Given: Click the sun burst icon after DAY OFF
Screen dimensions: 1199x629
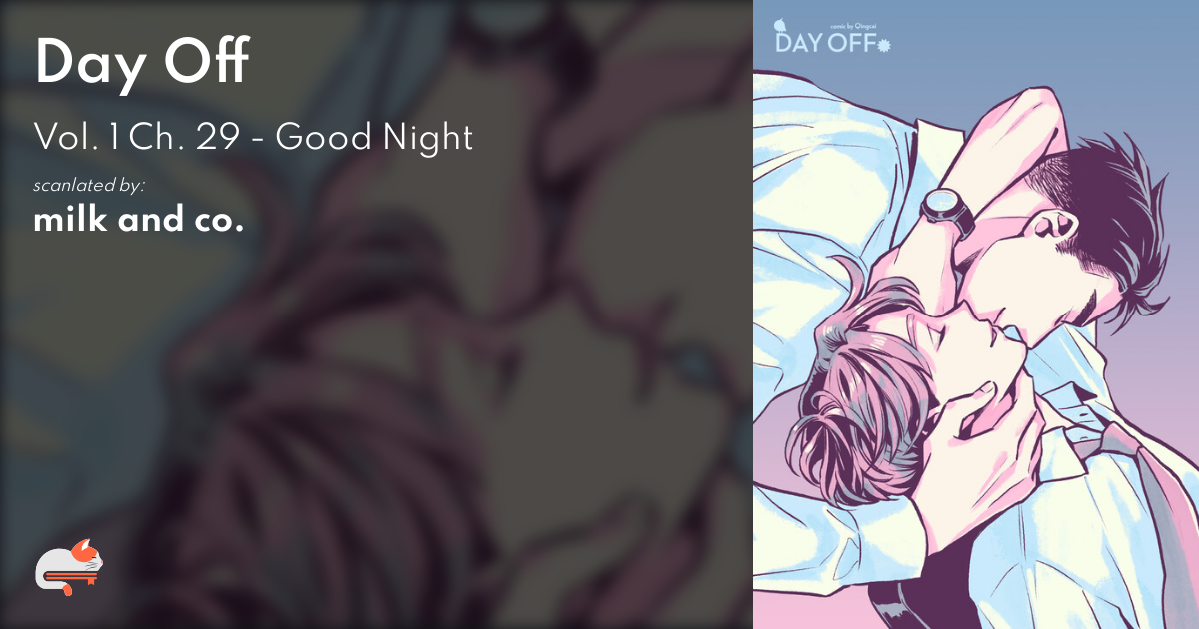Looking at the screenshot, I should coord(883,44).
